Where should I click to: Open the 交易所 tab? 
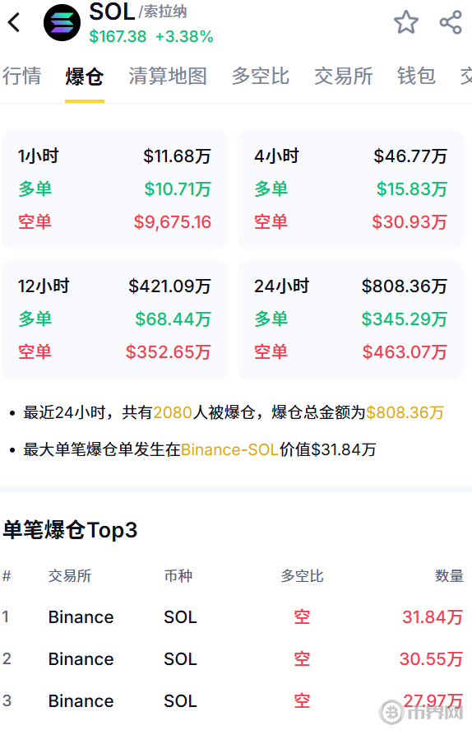(343, 76)
